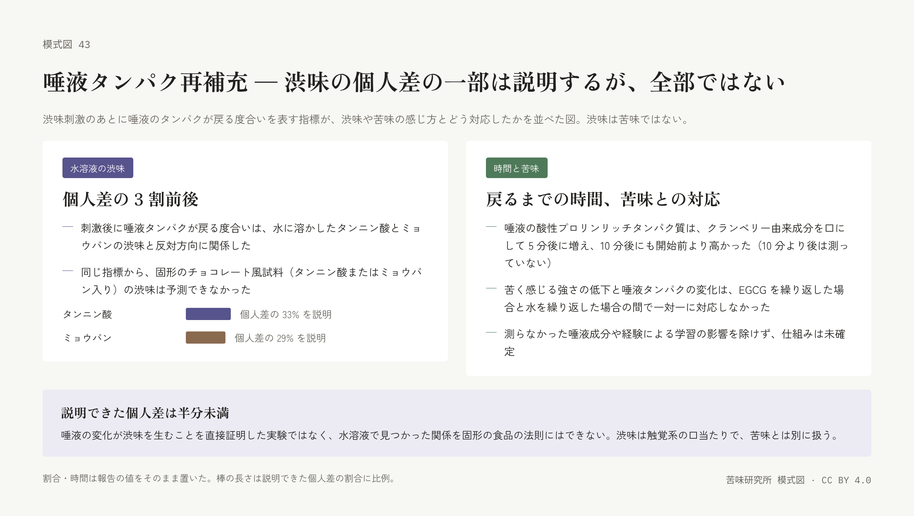
Task: Click the 苦味研究所 模式図 credit
Action: [x=765, y=480]
